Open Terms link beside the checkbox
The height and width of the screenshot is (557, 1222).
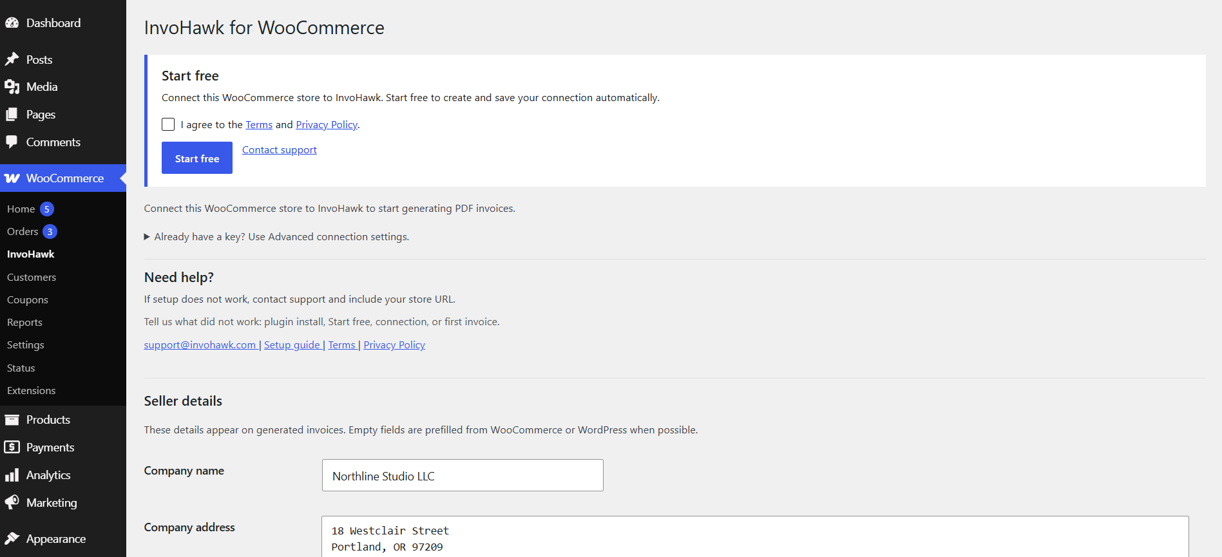point(259,125)
